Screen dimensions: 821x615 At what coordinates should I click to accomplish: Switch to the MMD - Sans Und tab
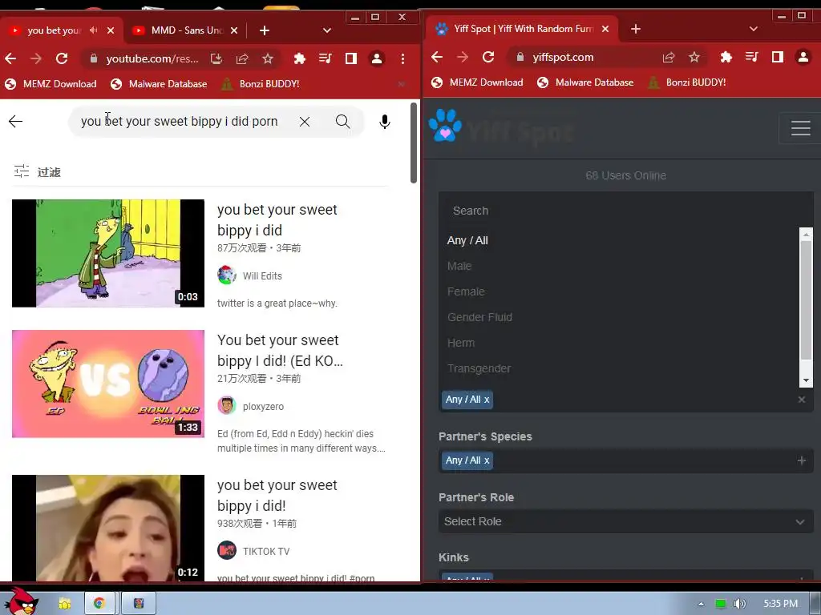179,30
